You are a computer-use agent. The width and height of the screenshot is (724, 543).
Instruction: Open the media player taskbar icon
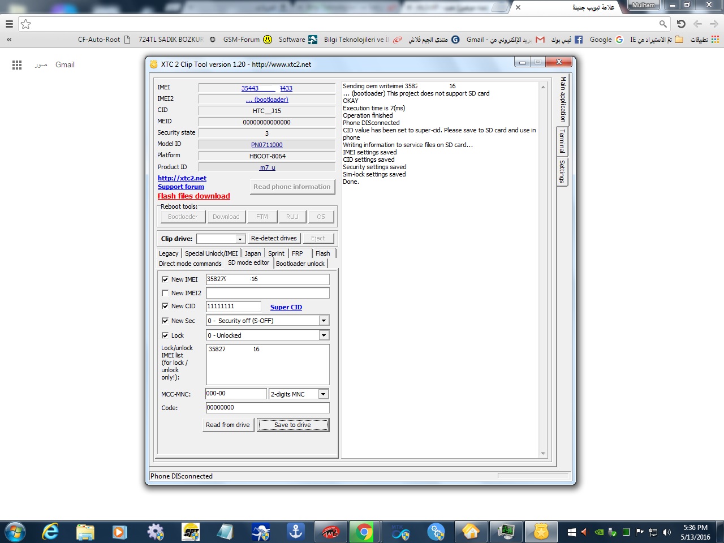(119, 532)
